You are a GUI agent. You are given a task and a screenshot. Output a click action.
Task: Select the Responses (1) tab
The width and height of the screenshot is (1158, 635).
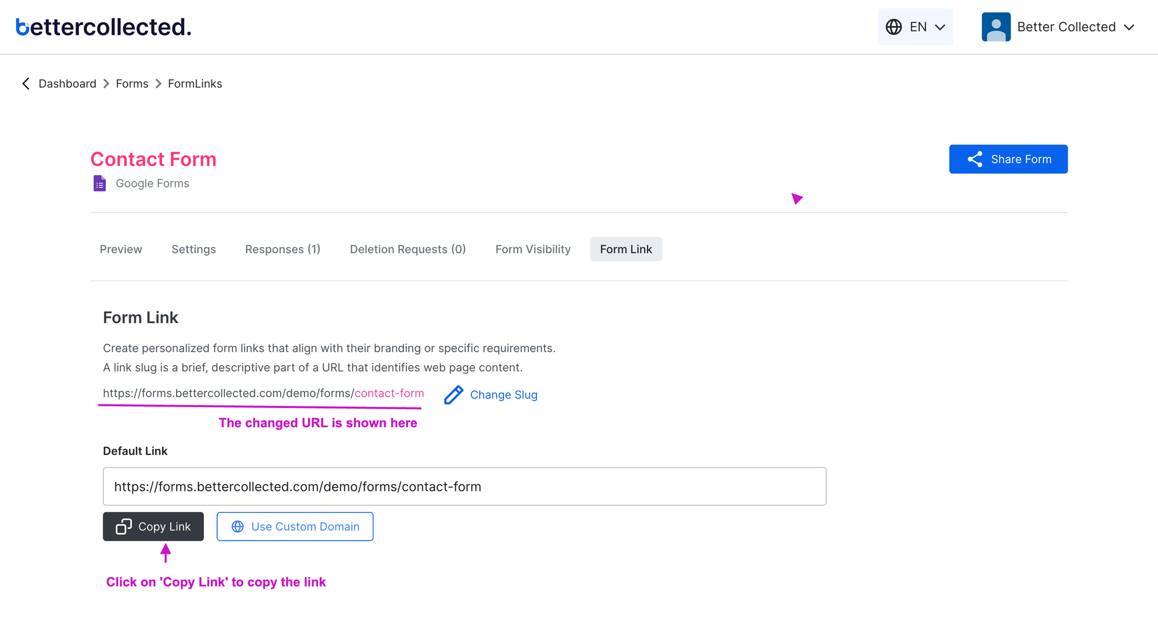coord(283,249)
